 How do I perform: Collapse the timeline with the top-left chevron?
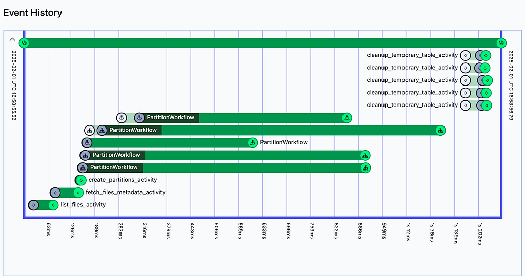(x=12, y=39)
